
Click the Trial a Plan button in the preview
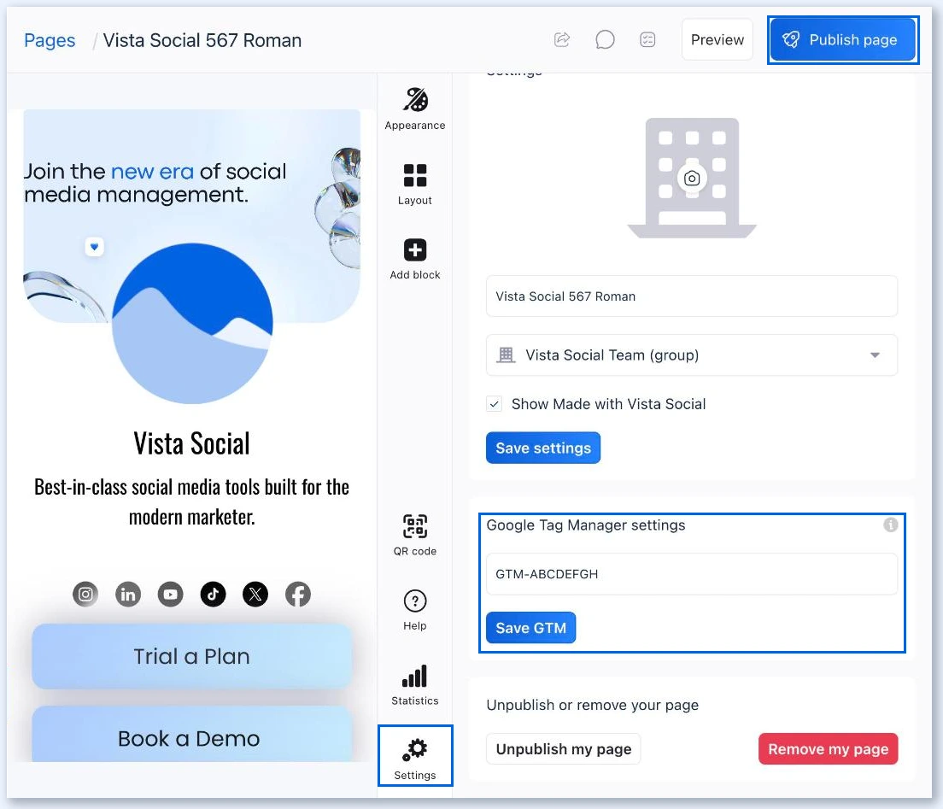[x=192, y=656]
